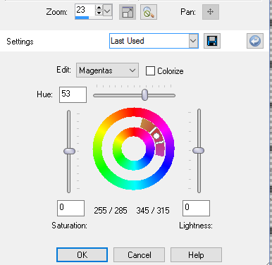Click the '345 / 315' range text
Image resolution: width=272 pixels, height=265 pixels.
[x=153, y=211]
